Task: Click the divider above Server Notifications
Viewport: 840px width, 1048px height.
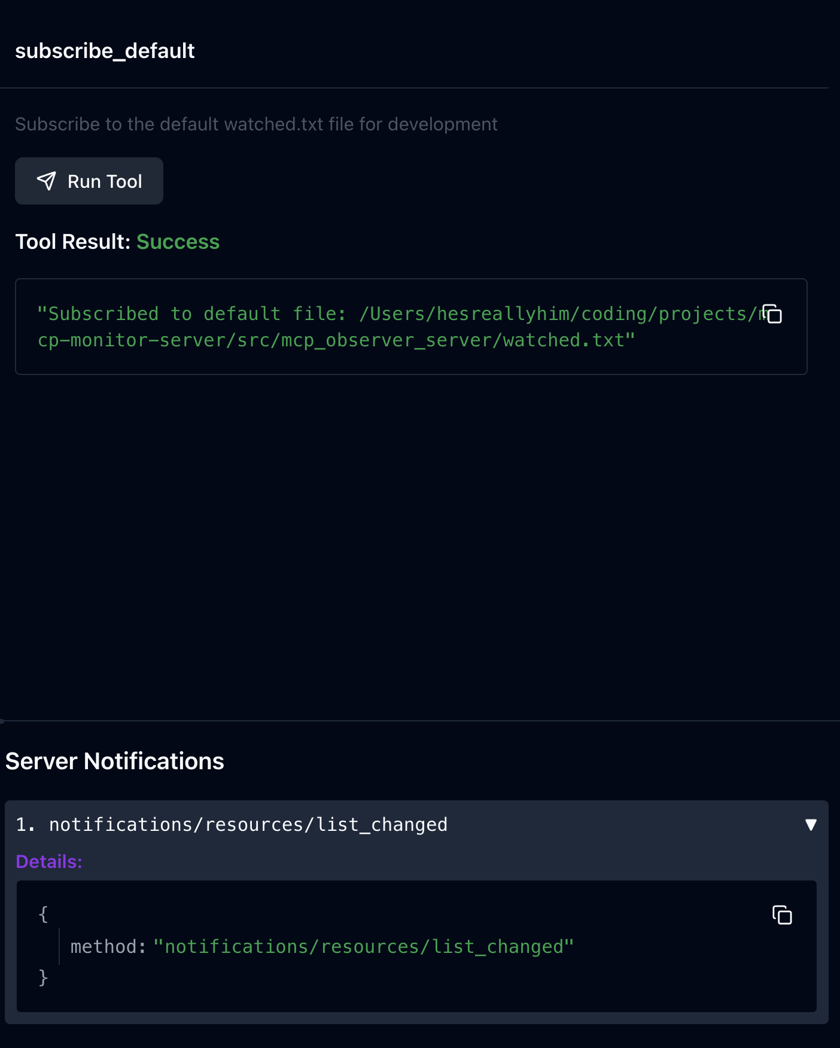Action: tap(419, 721)
